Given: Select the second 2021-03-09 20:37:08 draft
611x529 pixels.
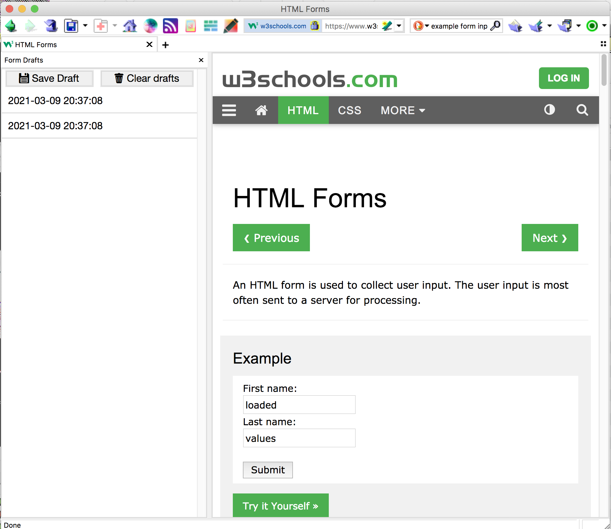Looking at the screenshot, I should coord(99,126).
